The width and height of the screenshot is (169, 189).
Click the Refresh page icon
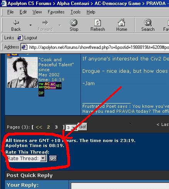97,23
